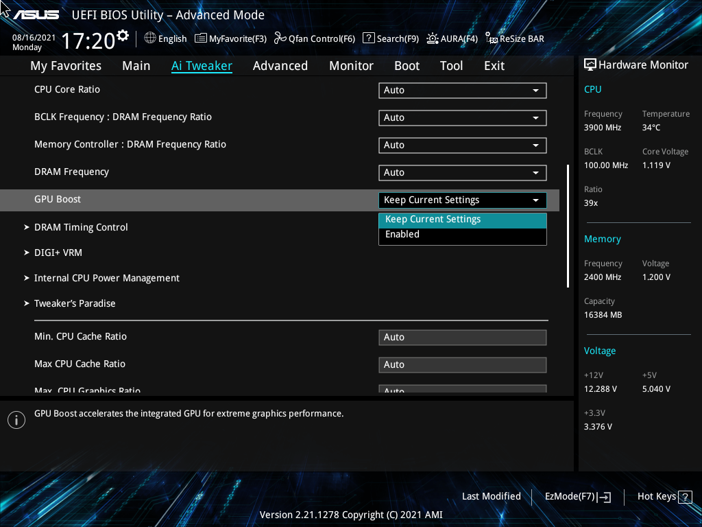Screen dimensions: 702x527
Task: Click CPU temperature value 34°C
Action: tap(651, 128)
